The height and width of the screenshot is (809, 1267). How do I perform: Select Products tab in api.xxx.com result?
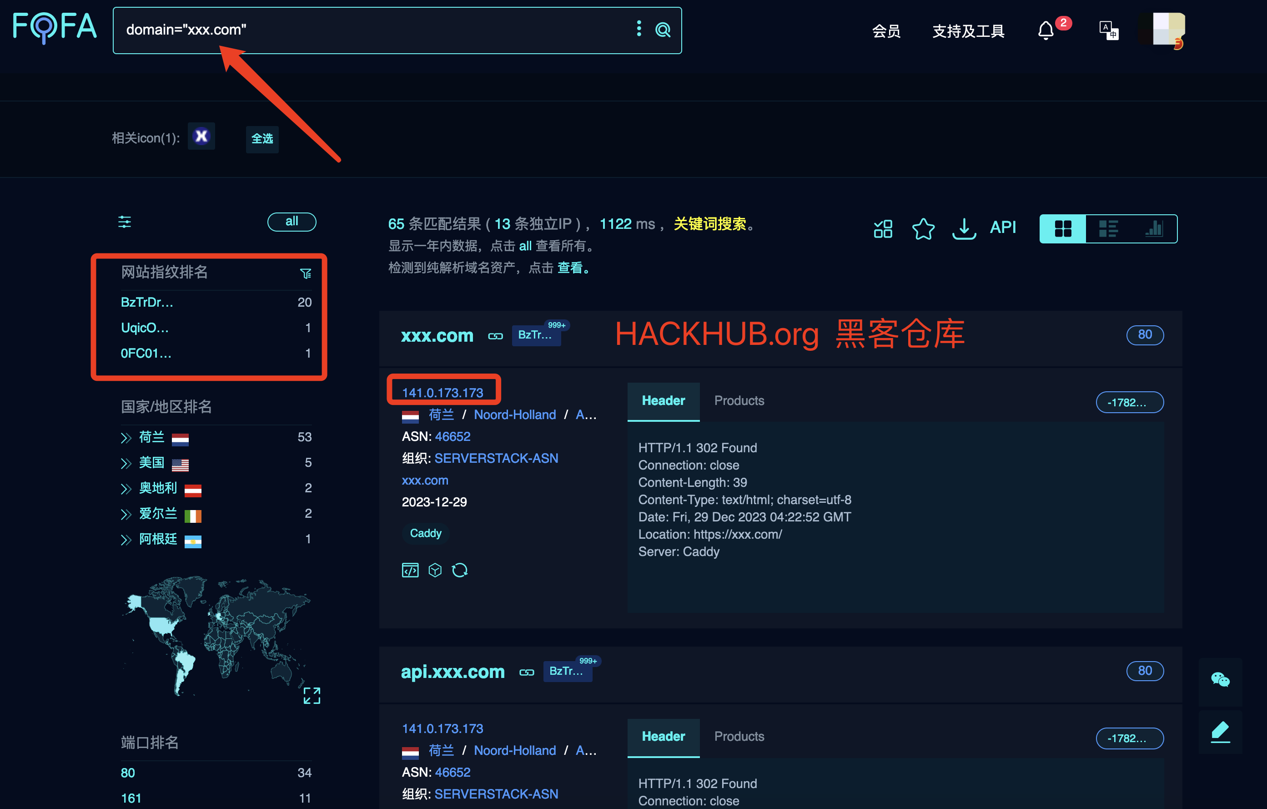pyautogui.click(x=739, y=736)
